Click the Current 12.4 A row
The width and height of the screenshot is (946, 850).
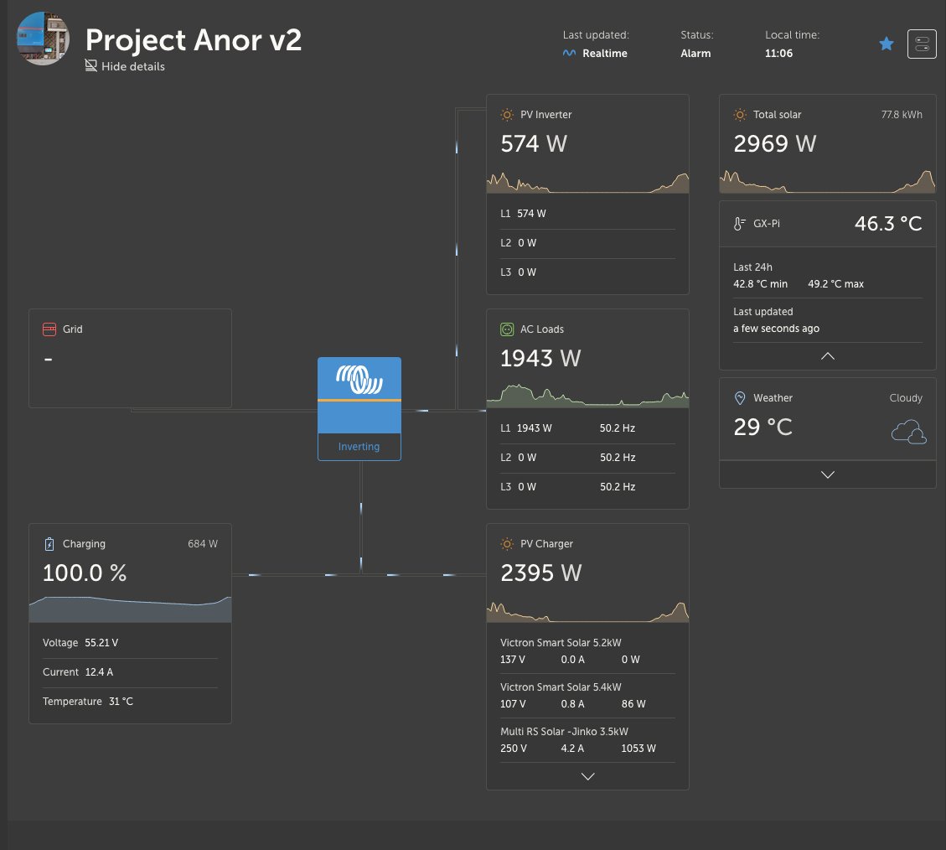click(131, 672)
